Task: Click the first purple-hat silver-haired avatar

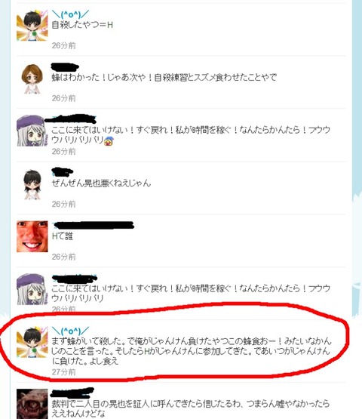Action: click(32, 131)
